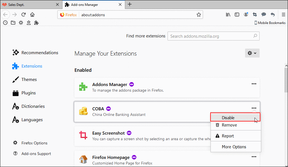Open a new tab with plus button

coord(130,4)
